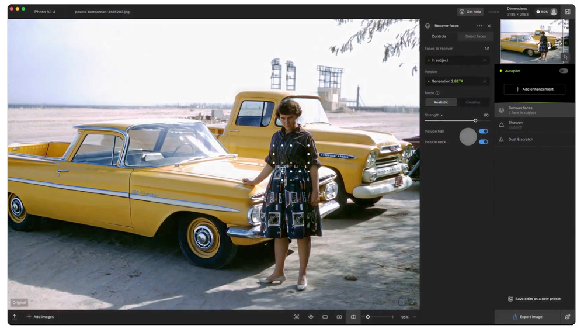
Task: Click the Mode info icon
Action: point(437,93)
